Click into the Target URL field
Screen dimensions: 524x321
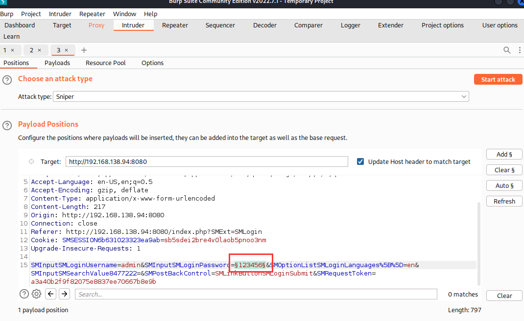[207, 161]
